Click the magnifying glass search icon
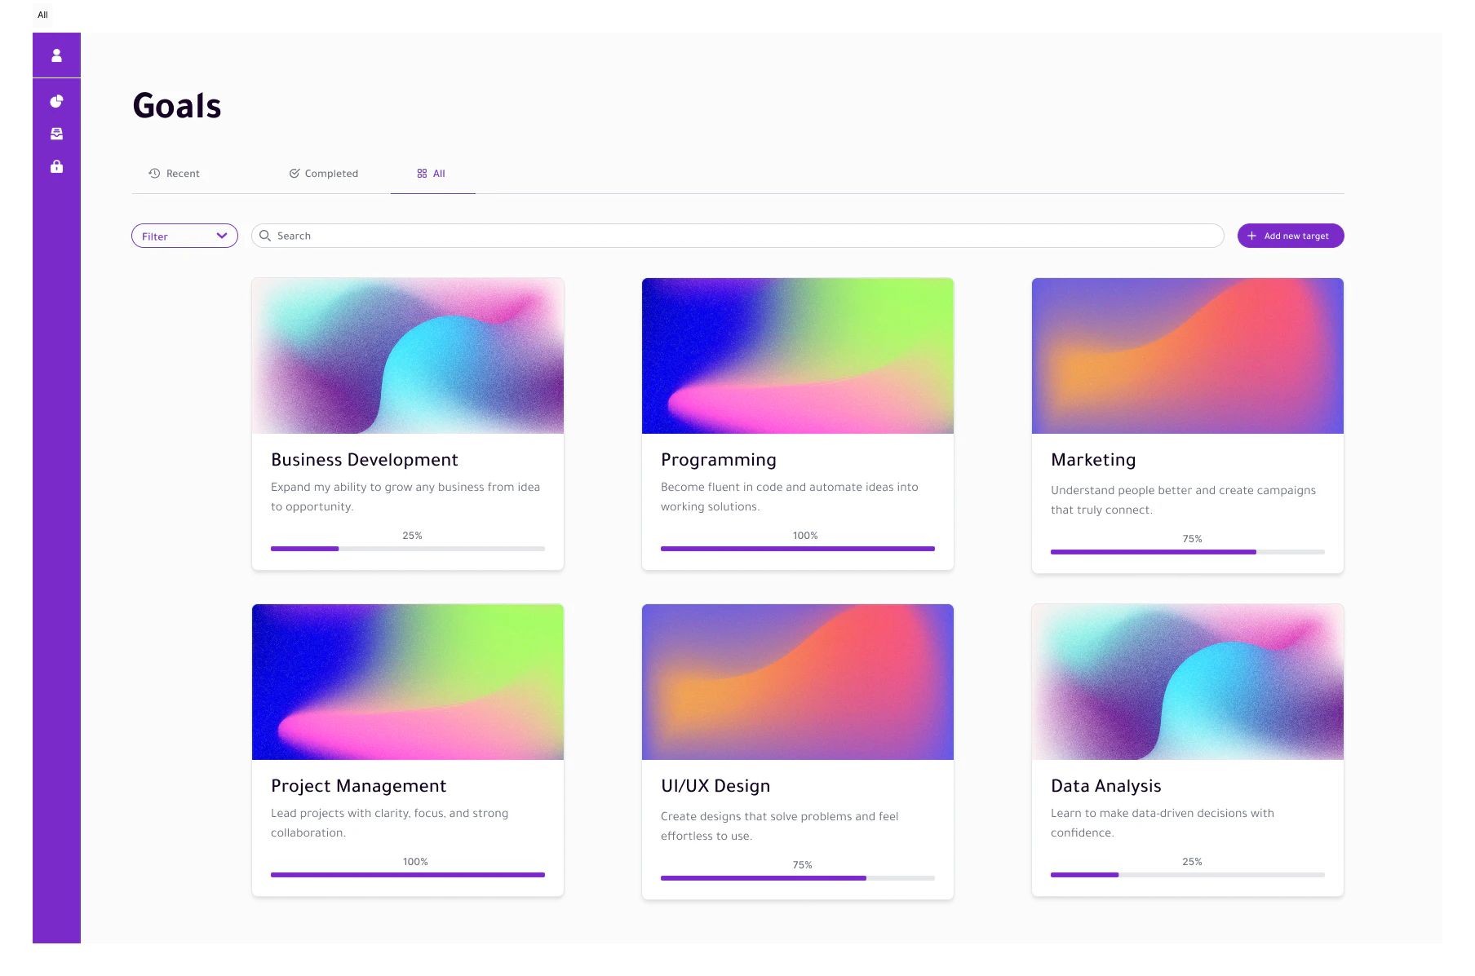This screenshot has height=976, width=1475. (265, 236)
